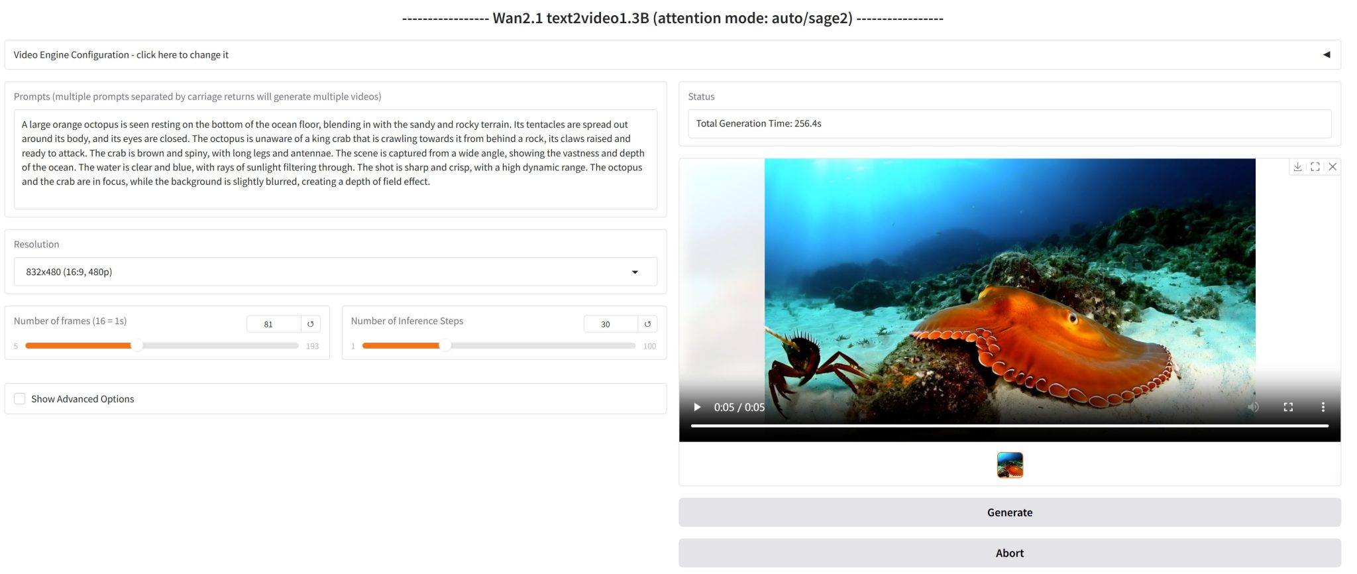1357x574 pixels.
Task: Open video player more options menu
Action: tap(1323, 407)
